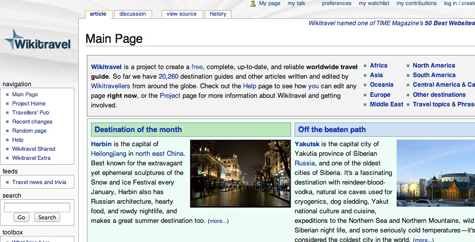This screenshot has height=242, width=475.
Task: Open the North America link
Action: (434, 65)
